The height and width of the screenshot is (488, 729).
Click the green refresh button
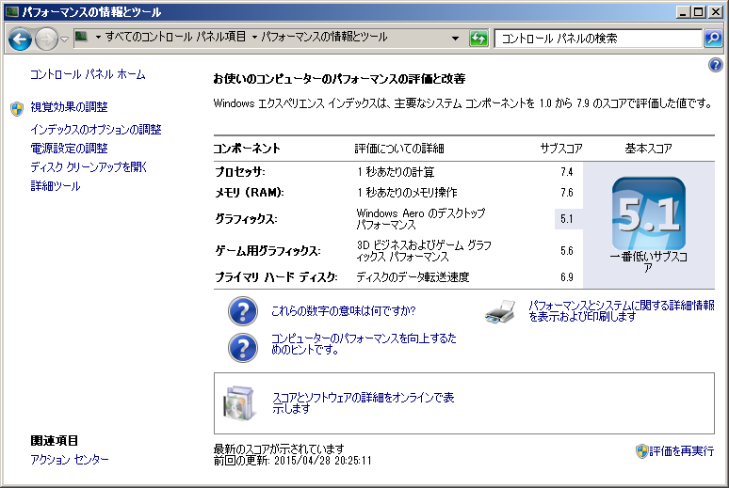click(478, 38)
